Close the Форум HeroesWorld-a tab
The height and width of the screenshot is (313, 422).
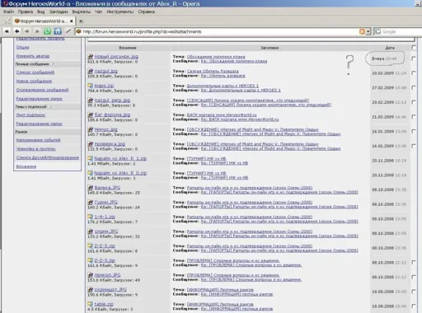(72, 21)
